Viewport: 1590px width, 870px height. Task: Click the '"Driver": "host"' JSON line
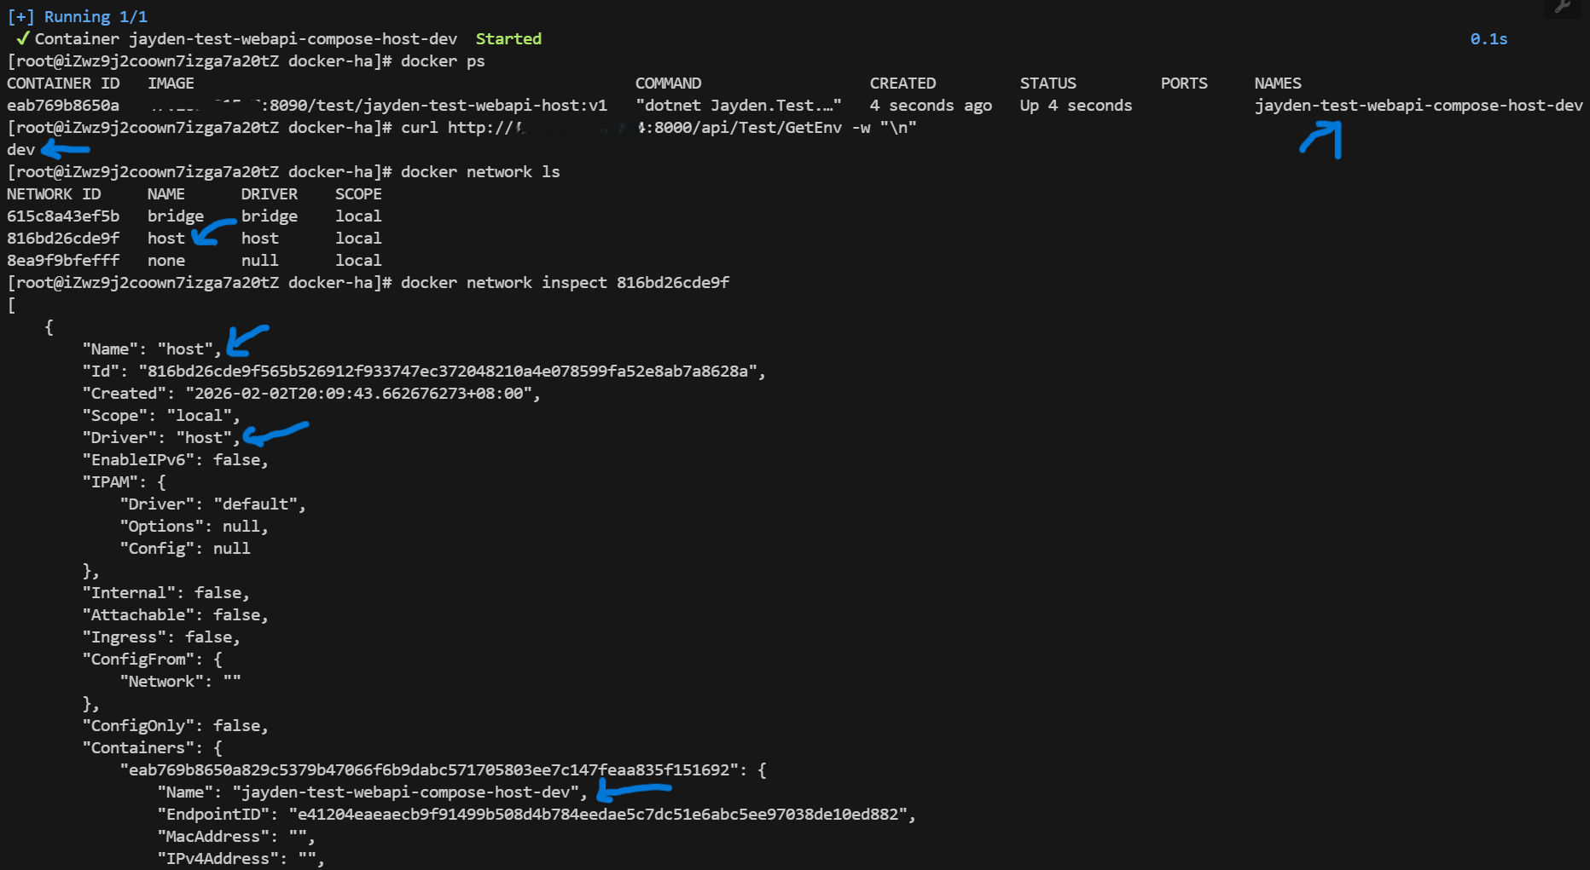pyautogui.click(x=161, y=438)
